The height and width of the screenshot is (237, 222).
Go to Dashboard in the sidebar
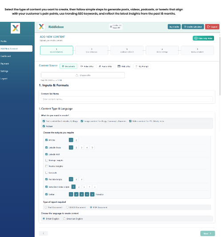pos(6,56)
